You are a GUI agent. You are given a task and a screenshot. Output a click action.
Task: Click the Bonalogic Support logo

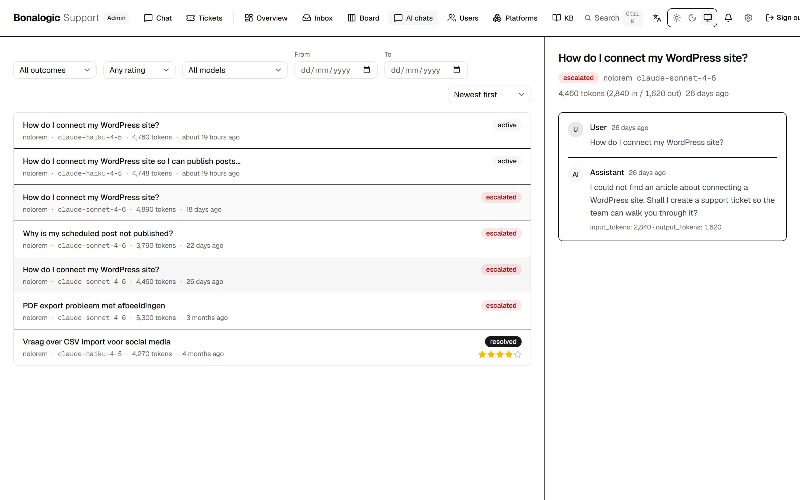[x=56, y=18]
